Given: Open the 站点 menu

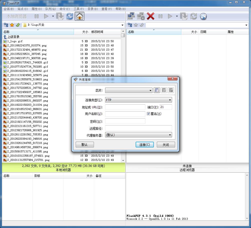Looking at the screenshot, I should point(23,9).
